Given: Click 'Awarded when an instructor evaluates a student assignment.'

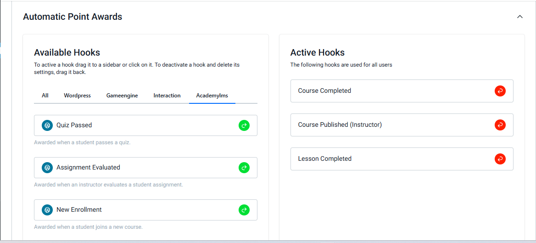Looking at the screenshot, I should [108, 185].
